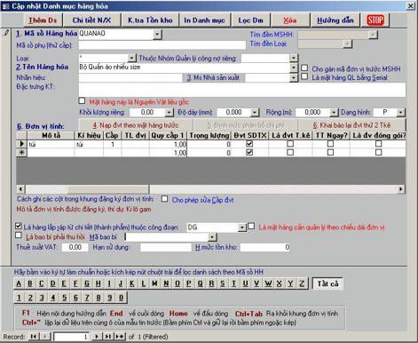Filter list by digit 0 button

(121, 298)
